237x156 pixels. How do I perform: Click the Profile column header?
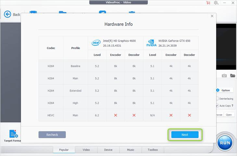tap(76, 48)
